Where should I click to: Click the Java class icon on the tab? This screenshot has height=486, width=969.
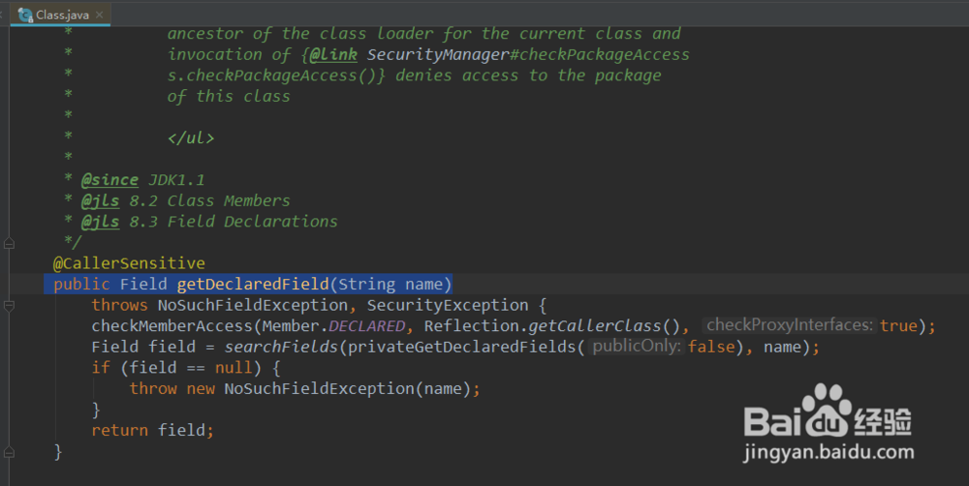(24, 15)
